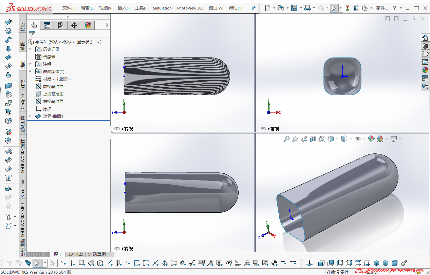Select the 模型 bottom tab
This screenshot has height=275, width=430.
[58, 254]
